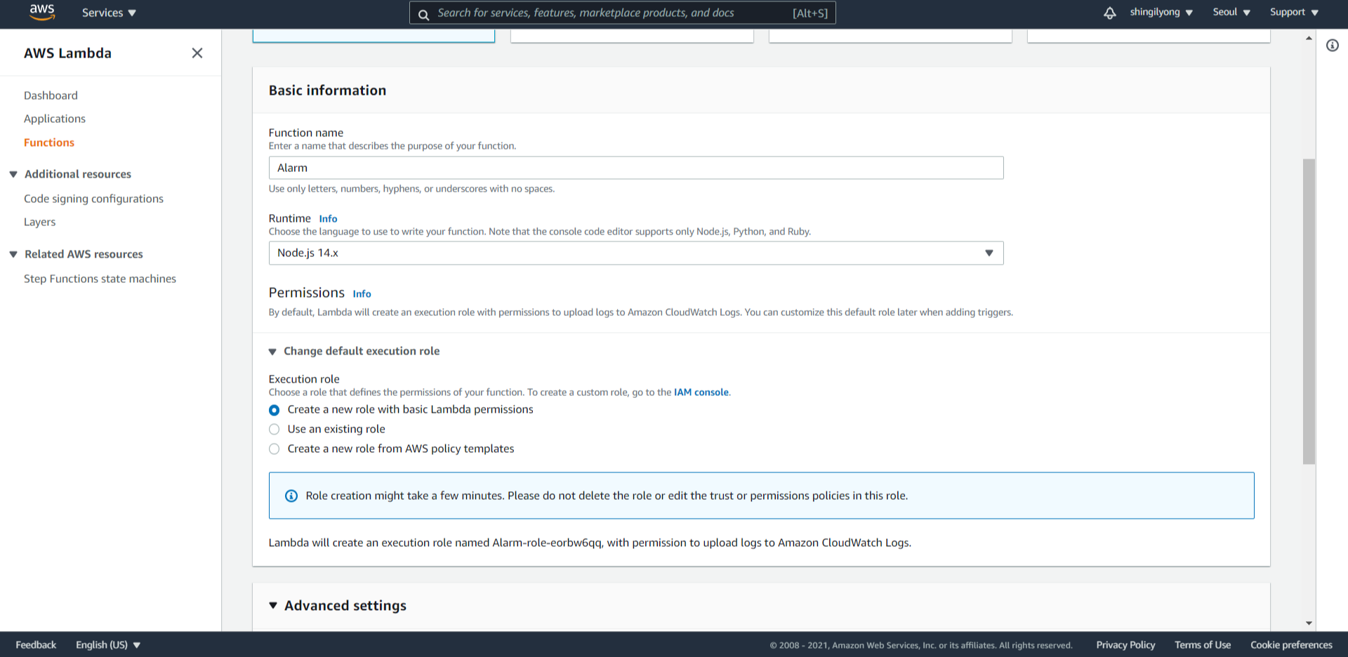The height and width of the screenshot is (657, 1348).
Task: Open the Support menu
Action: click(1294, 12)
